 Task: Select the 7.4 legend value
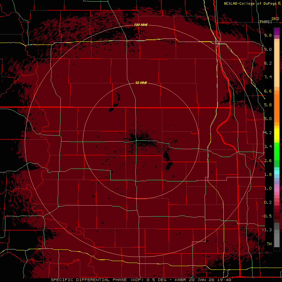coord(268,77)
